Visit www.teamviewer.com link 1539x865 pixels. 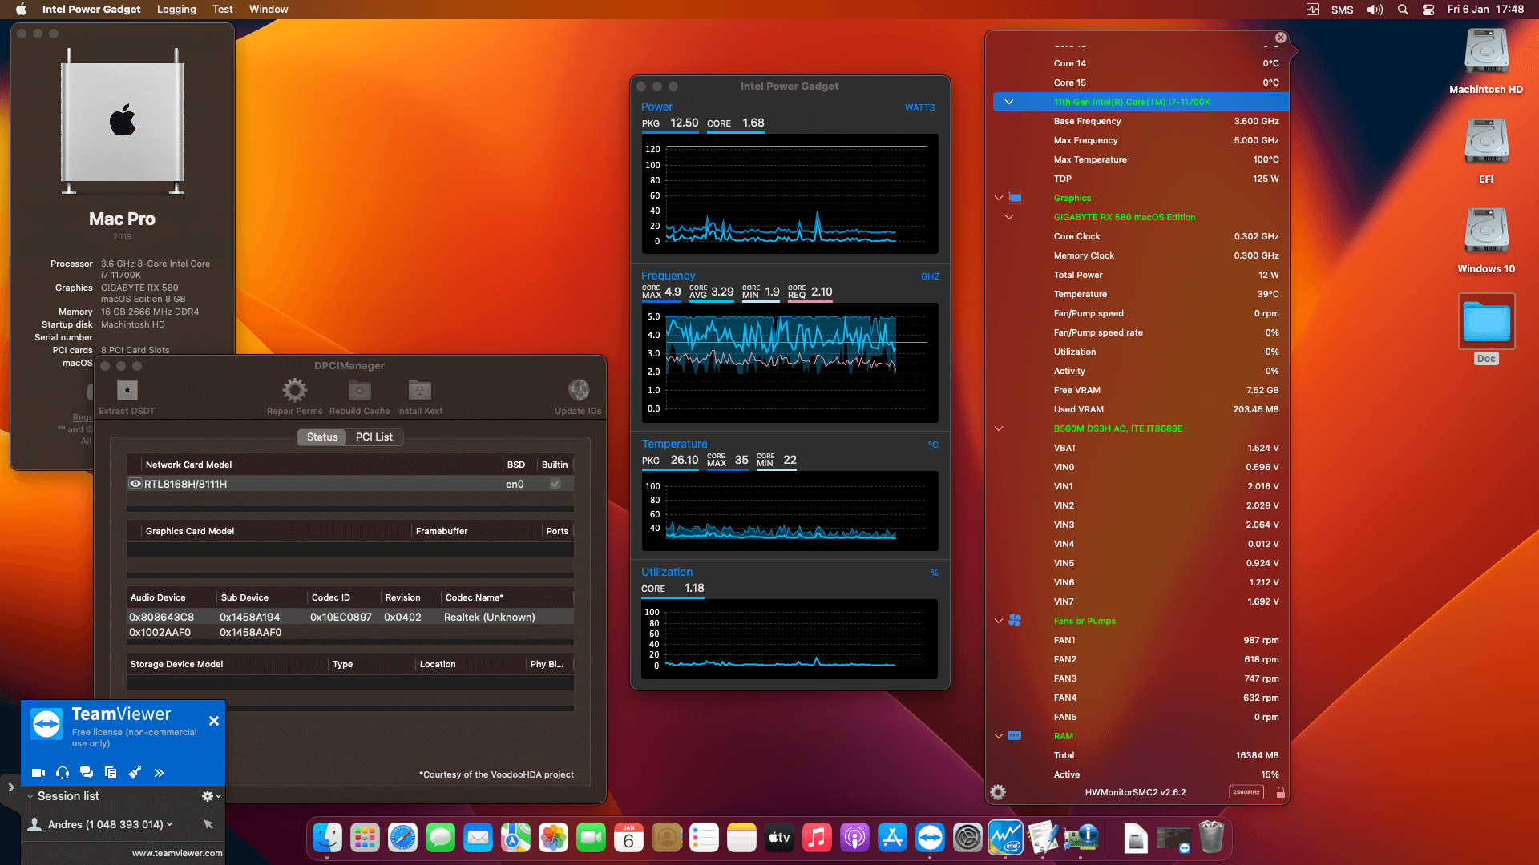pyautogui.click(x=177, y=853)
